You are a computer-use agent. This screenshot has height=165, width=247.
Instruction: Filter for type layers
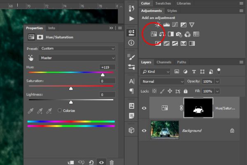click(x=194, y=72)
